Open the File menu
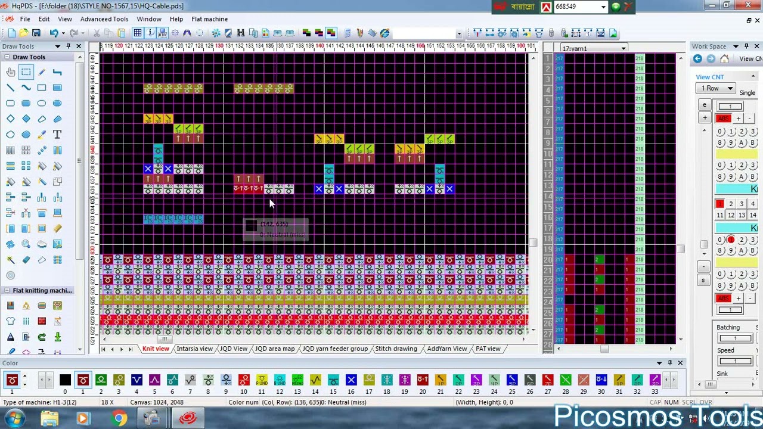Image resolution: width=763 pixels, height=429 pixels. [25, 19]
